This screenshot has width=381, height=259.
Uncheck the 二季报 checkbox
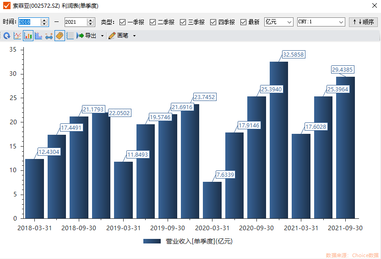152,22
